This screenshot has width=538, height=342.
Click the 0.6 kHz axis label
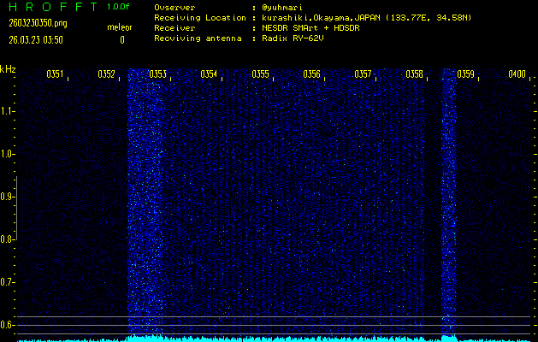tap(7, 325)
